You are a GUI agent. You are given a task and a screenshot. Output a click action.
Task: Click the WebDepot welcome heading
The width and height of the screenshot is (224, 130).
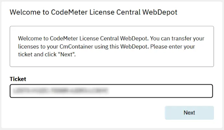(x=93, y=13)
